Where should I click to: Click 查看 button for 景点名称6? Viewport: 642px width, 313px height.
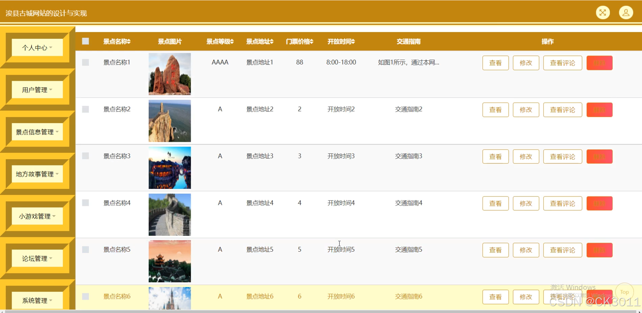click(x=495, y=297)
